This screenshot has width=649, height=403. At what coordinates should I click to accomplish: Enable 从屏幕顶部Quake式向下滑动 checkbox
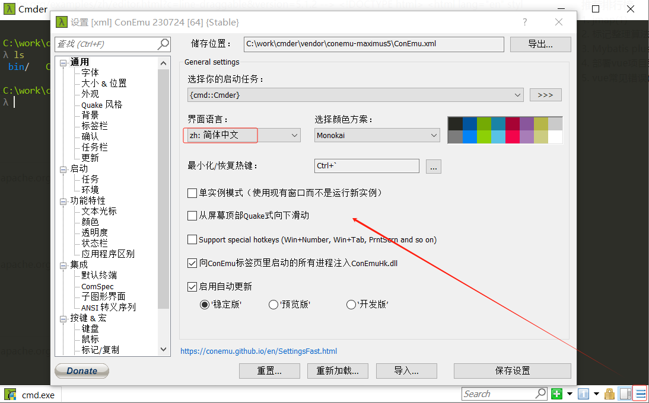[192, 216]
